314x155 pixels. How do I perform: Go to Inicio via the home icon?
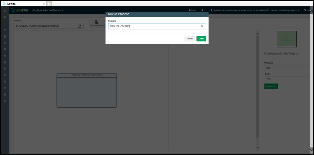tap(190, 10)
